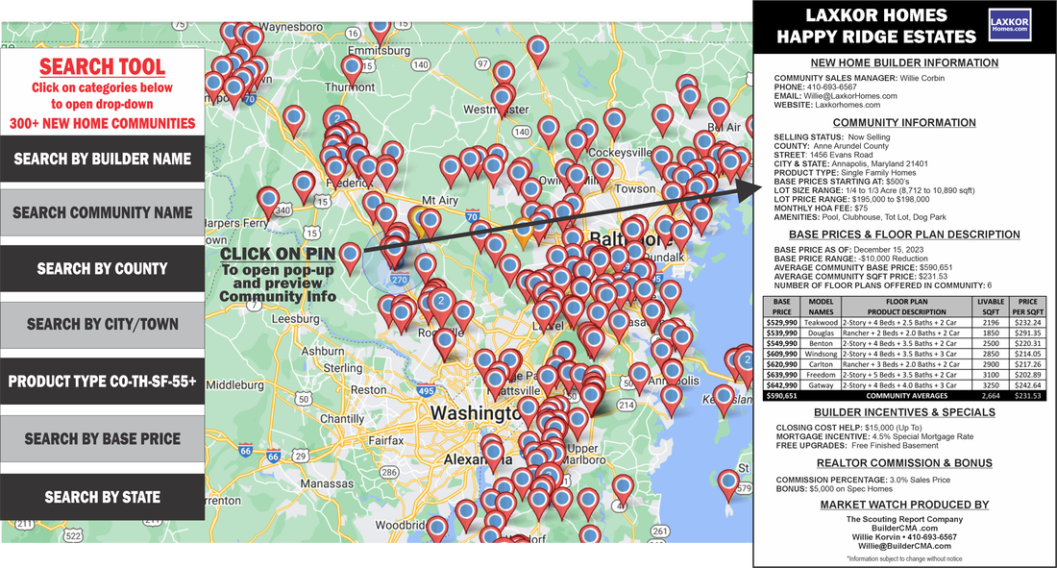1057x568 pixels.
Task: Click the Gatway model row
Action: [x=904, y=385]
